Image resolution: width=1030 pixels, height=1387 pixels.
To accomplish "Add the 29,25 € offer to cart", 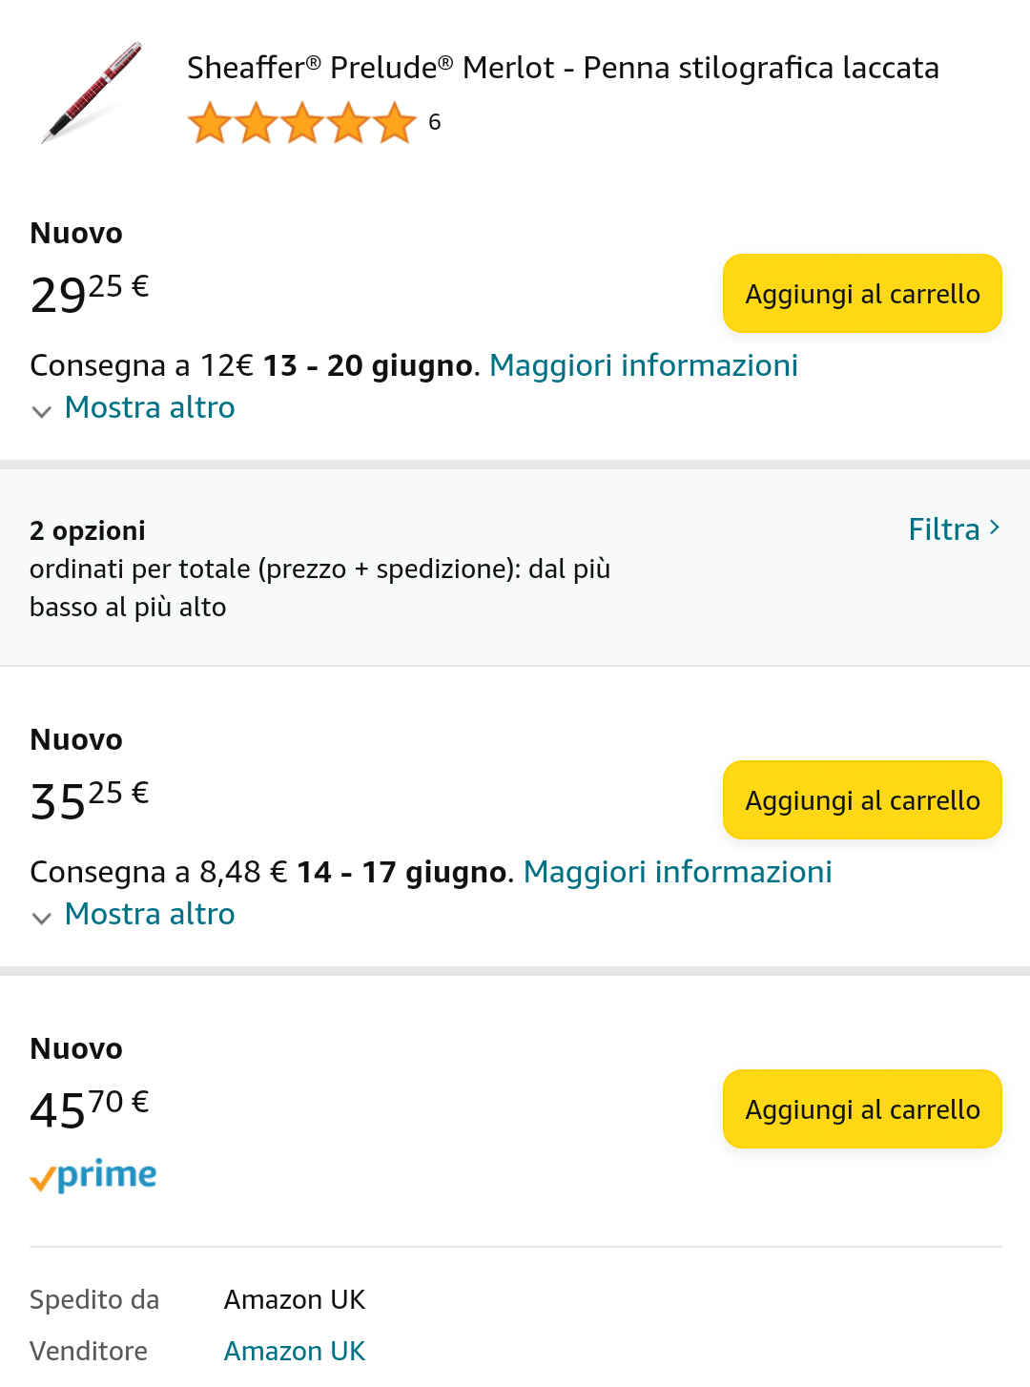I will (x=862, y=294).
